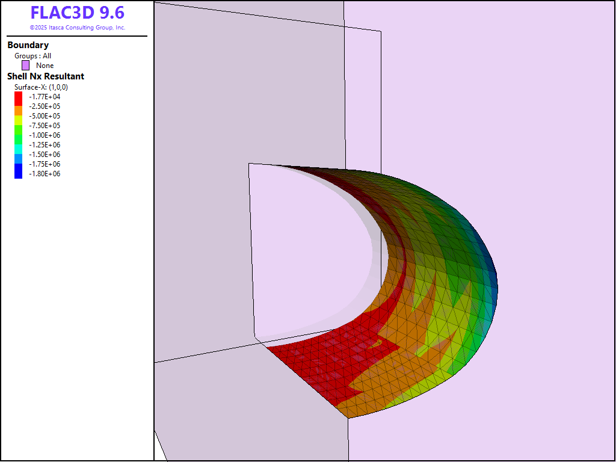Pick the red contour legend swatch
This screenshot has width=616, height=462.
18,97
